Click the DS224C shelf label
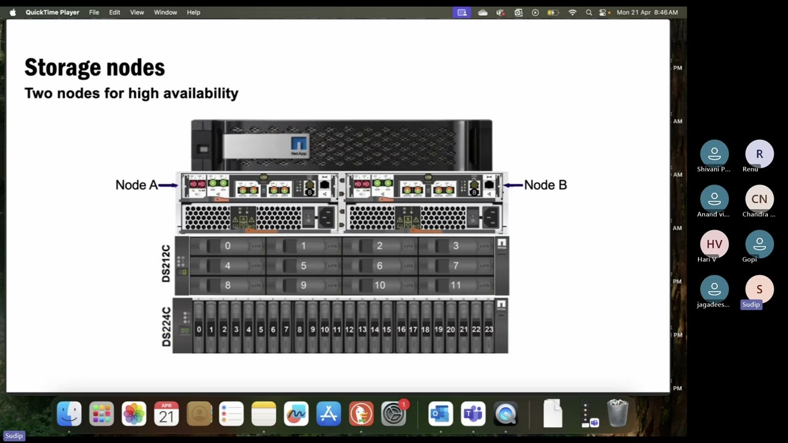788x443 pixels. [x=166, y=326]
